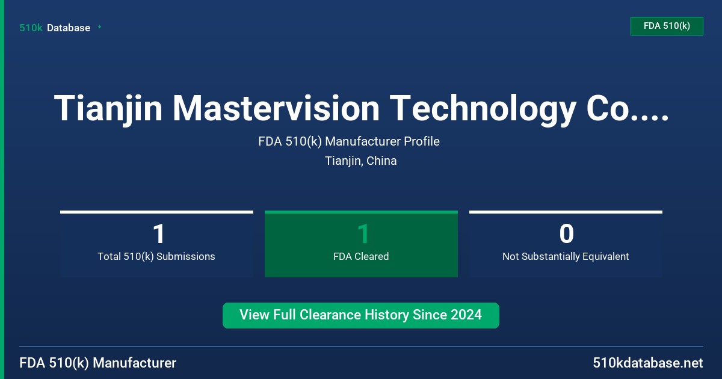
Task: Click the Tianjin, China location text
Action: pyautogui.click(x=361, y=161)
